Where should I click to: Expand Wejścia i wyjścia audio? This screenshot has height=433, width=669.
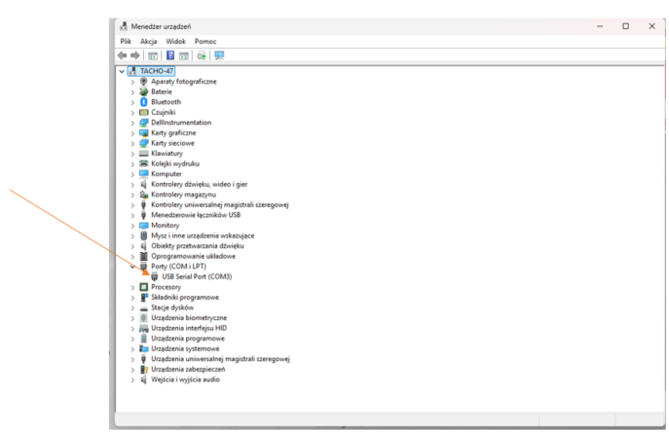[x=132, y=379]
